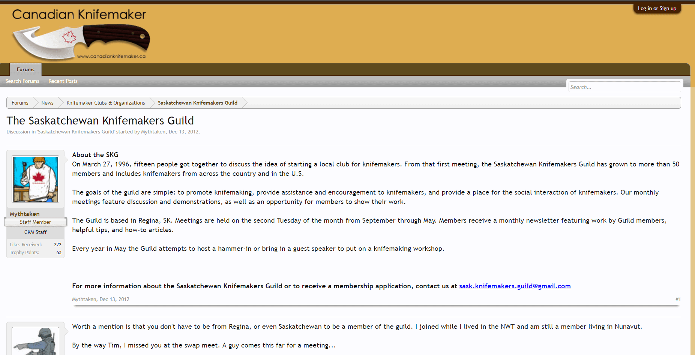Open Mythtaken link in discussion subtitle
This screenshot has width=695, height=355.
[x=153, y=132]
